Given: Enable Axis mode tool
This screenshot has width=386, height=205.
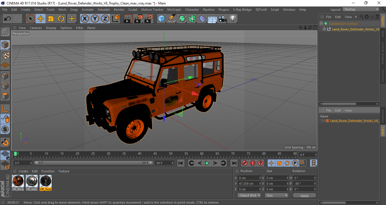Looking at the screenshot, I should click(5, 109).
